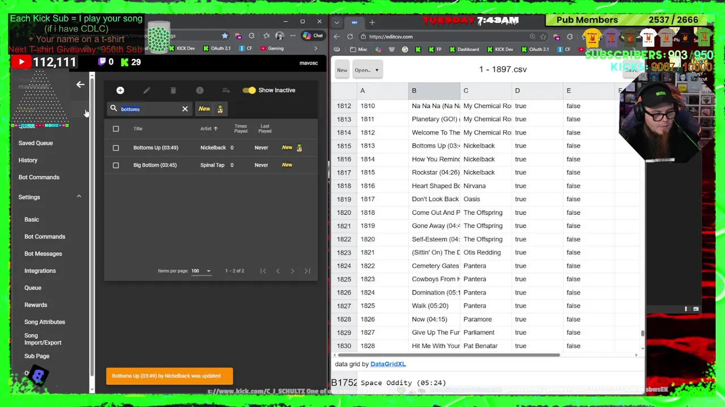
Task: Open the Dashboard bookmark
Action: point(464,49)
